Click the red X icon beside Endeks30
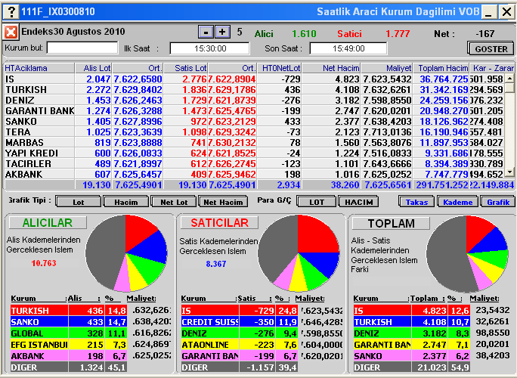 (x=11, y=33)
